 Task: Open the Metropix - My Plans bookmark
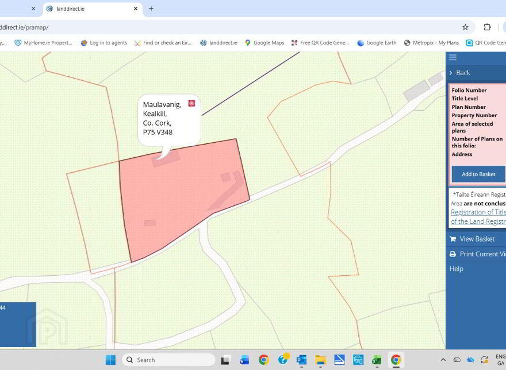431,43
